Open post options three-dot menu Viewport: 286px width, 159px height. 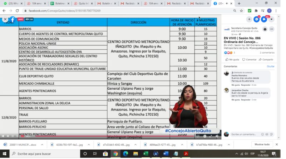click(x=272, y=29)
